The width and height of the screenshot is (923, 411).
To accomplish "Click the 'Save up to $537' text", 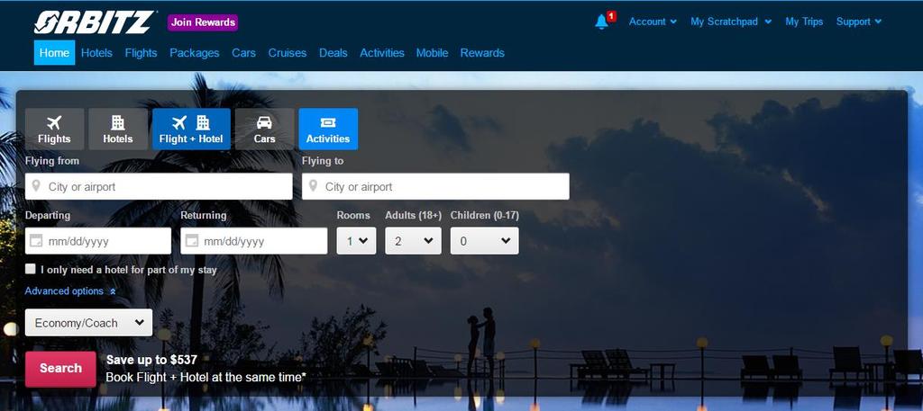I will coord(151,360).
